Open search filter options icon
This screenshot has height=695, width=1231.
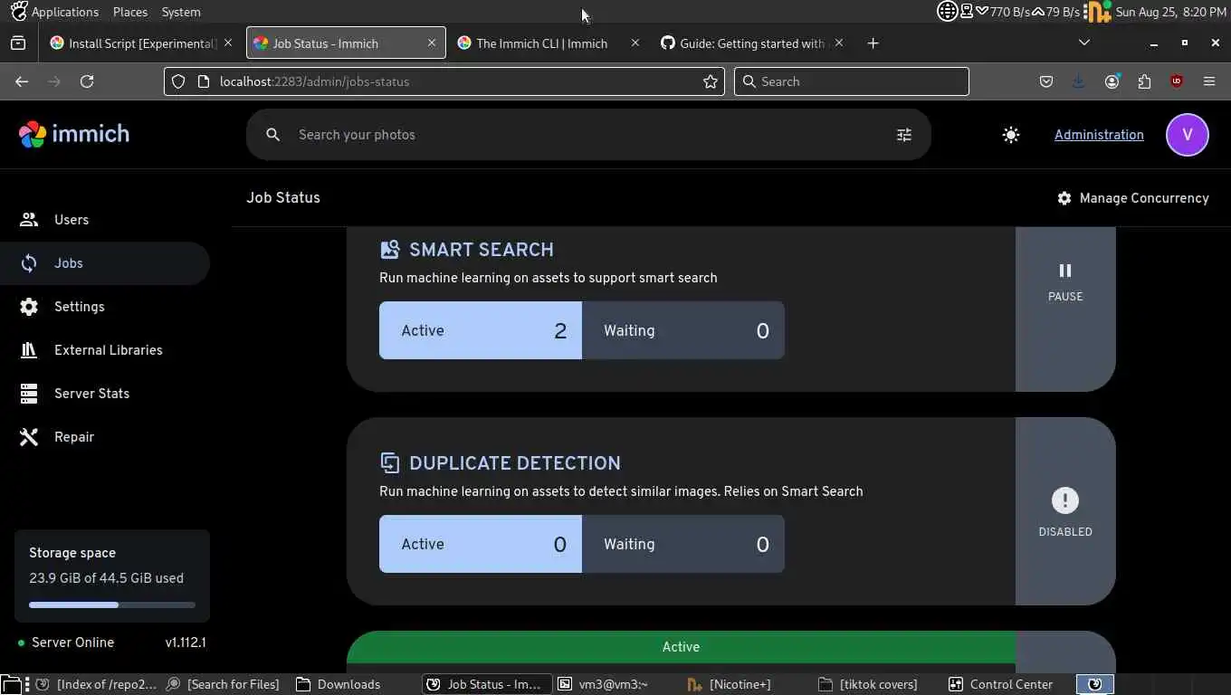click(x=903, y=135)
